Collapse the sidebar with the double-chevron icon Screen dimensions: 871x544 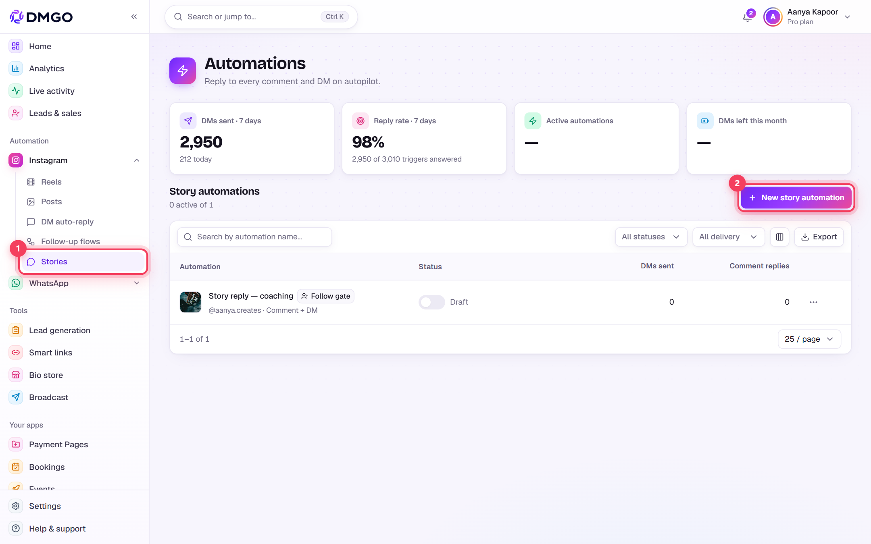[x=134, y=17]
